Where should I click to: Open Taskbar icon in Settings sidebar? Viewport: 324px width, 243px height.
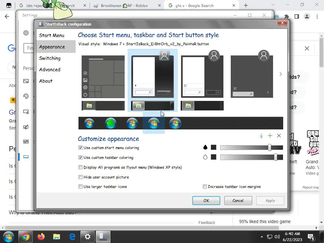pyautogui.click(x=26, y=157)
